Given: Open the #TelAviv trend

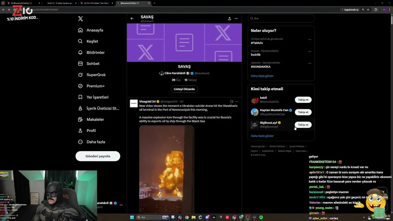Looking at the screenshot, I should click(x=257, y=43).
